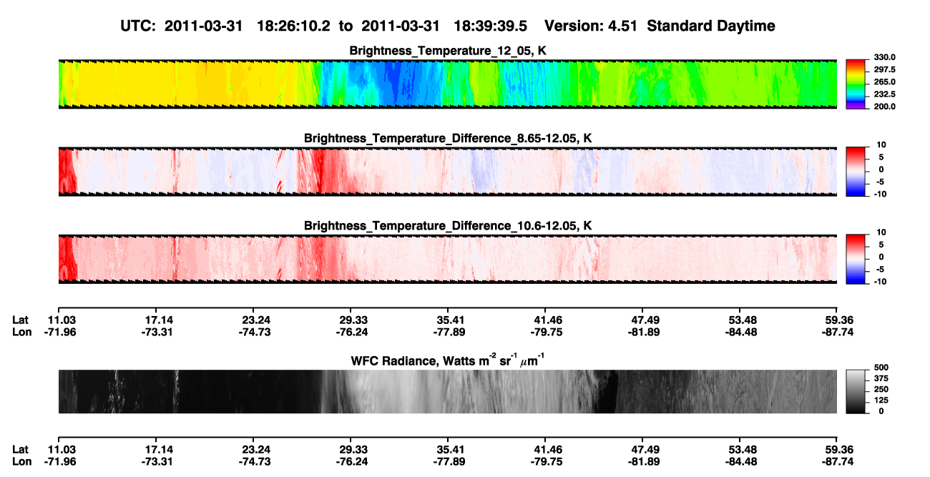Click upper axis longitude label -87.74

(x=838, y=332)
